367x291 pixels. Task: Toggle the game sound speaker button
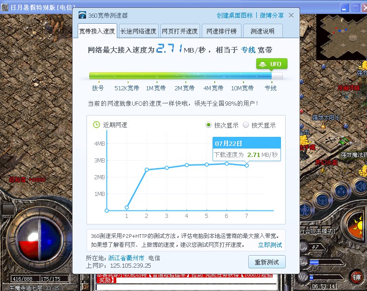coord(360,187)
